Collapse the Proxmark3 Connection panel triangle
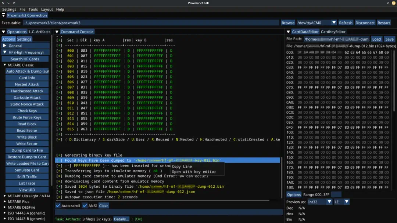The height and width of the screenshot is (223, 397). click(3, 15)
